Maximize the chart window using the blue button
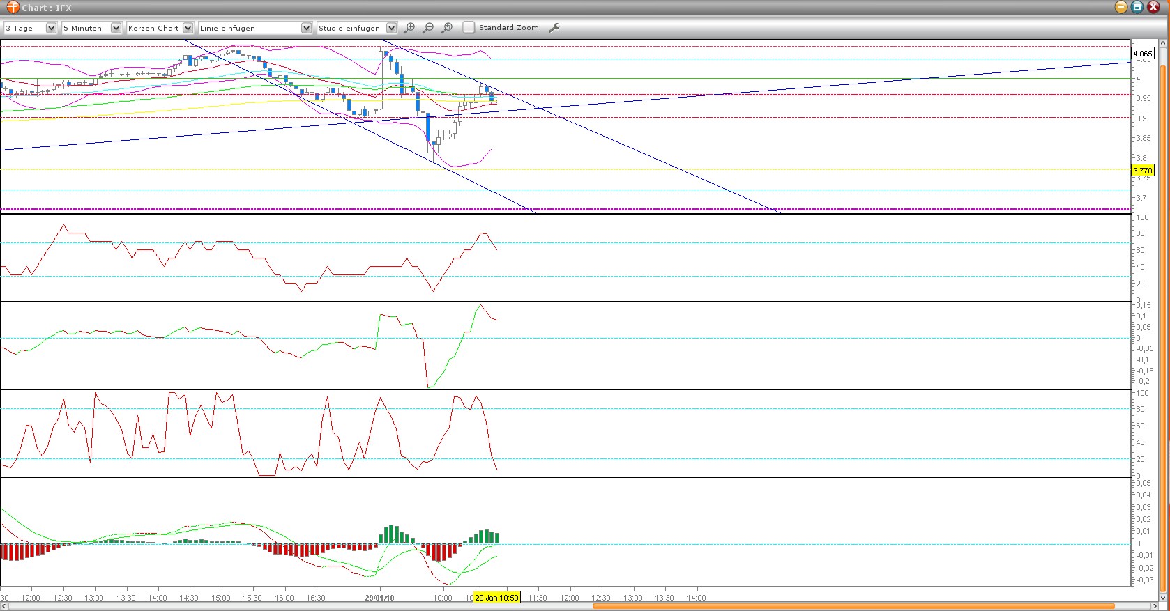This screenshot has height=611, width=1170. tap(1137, 7)
